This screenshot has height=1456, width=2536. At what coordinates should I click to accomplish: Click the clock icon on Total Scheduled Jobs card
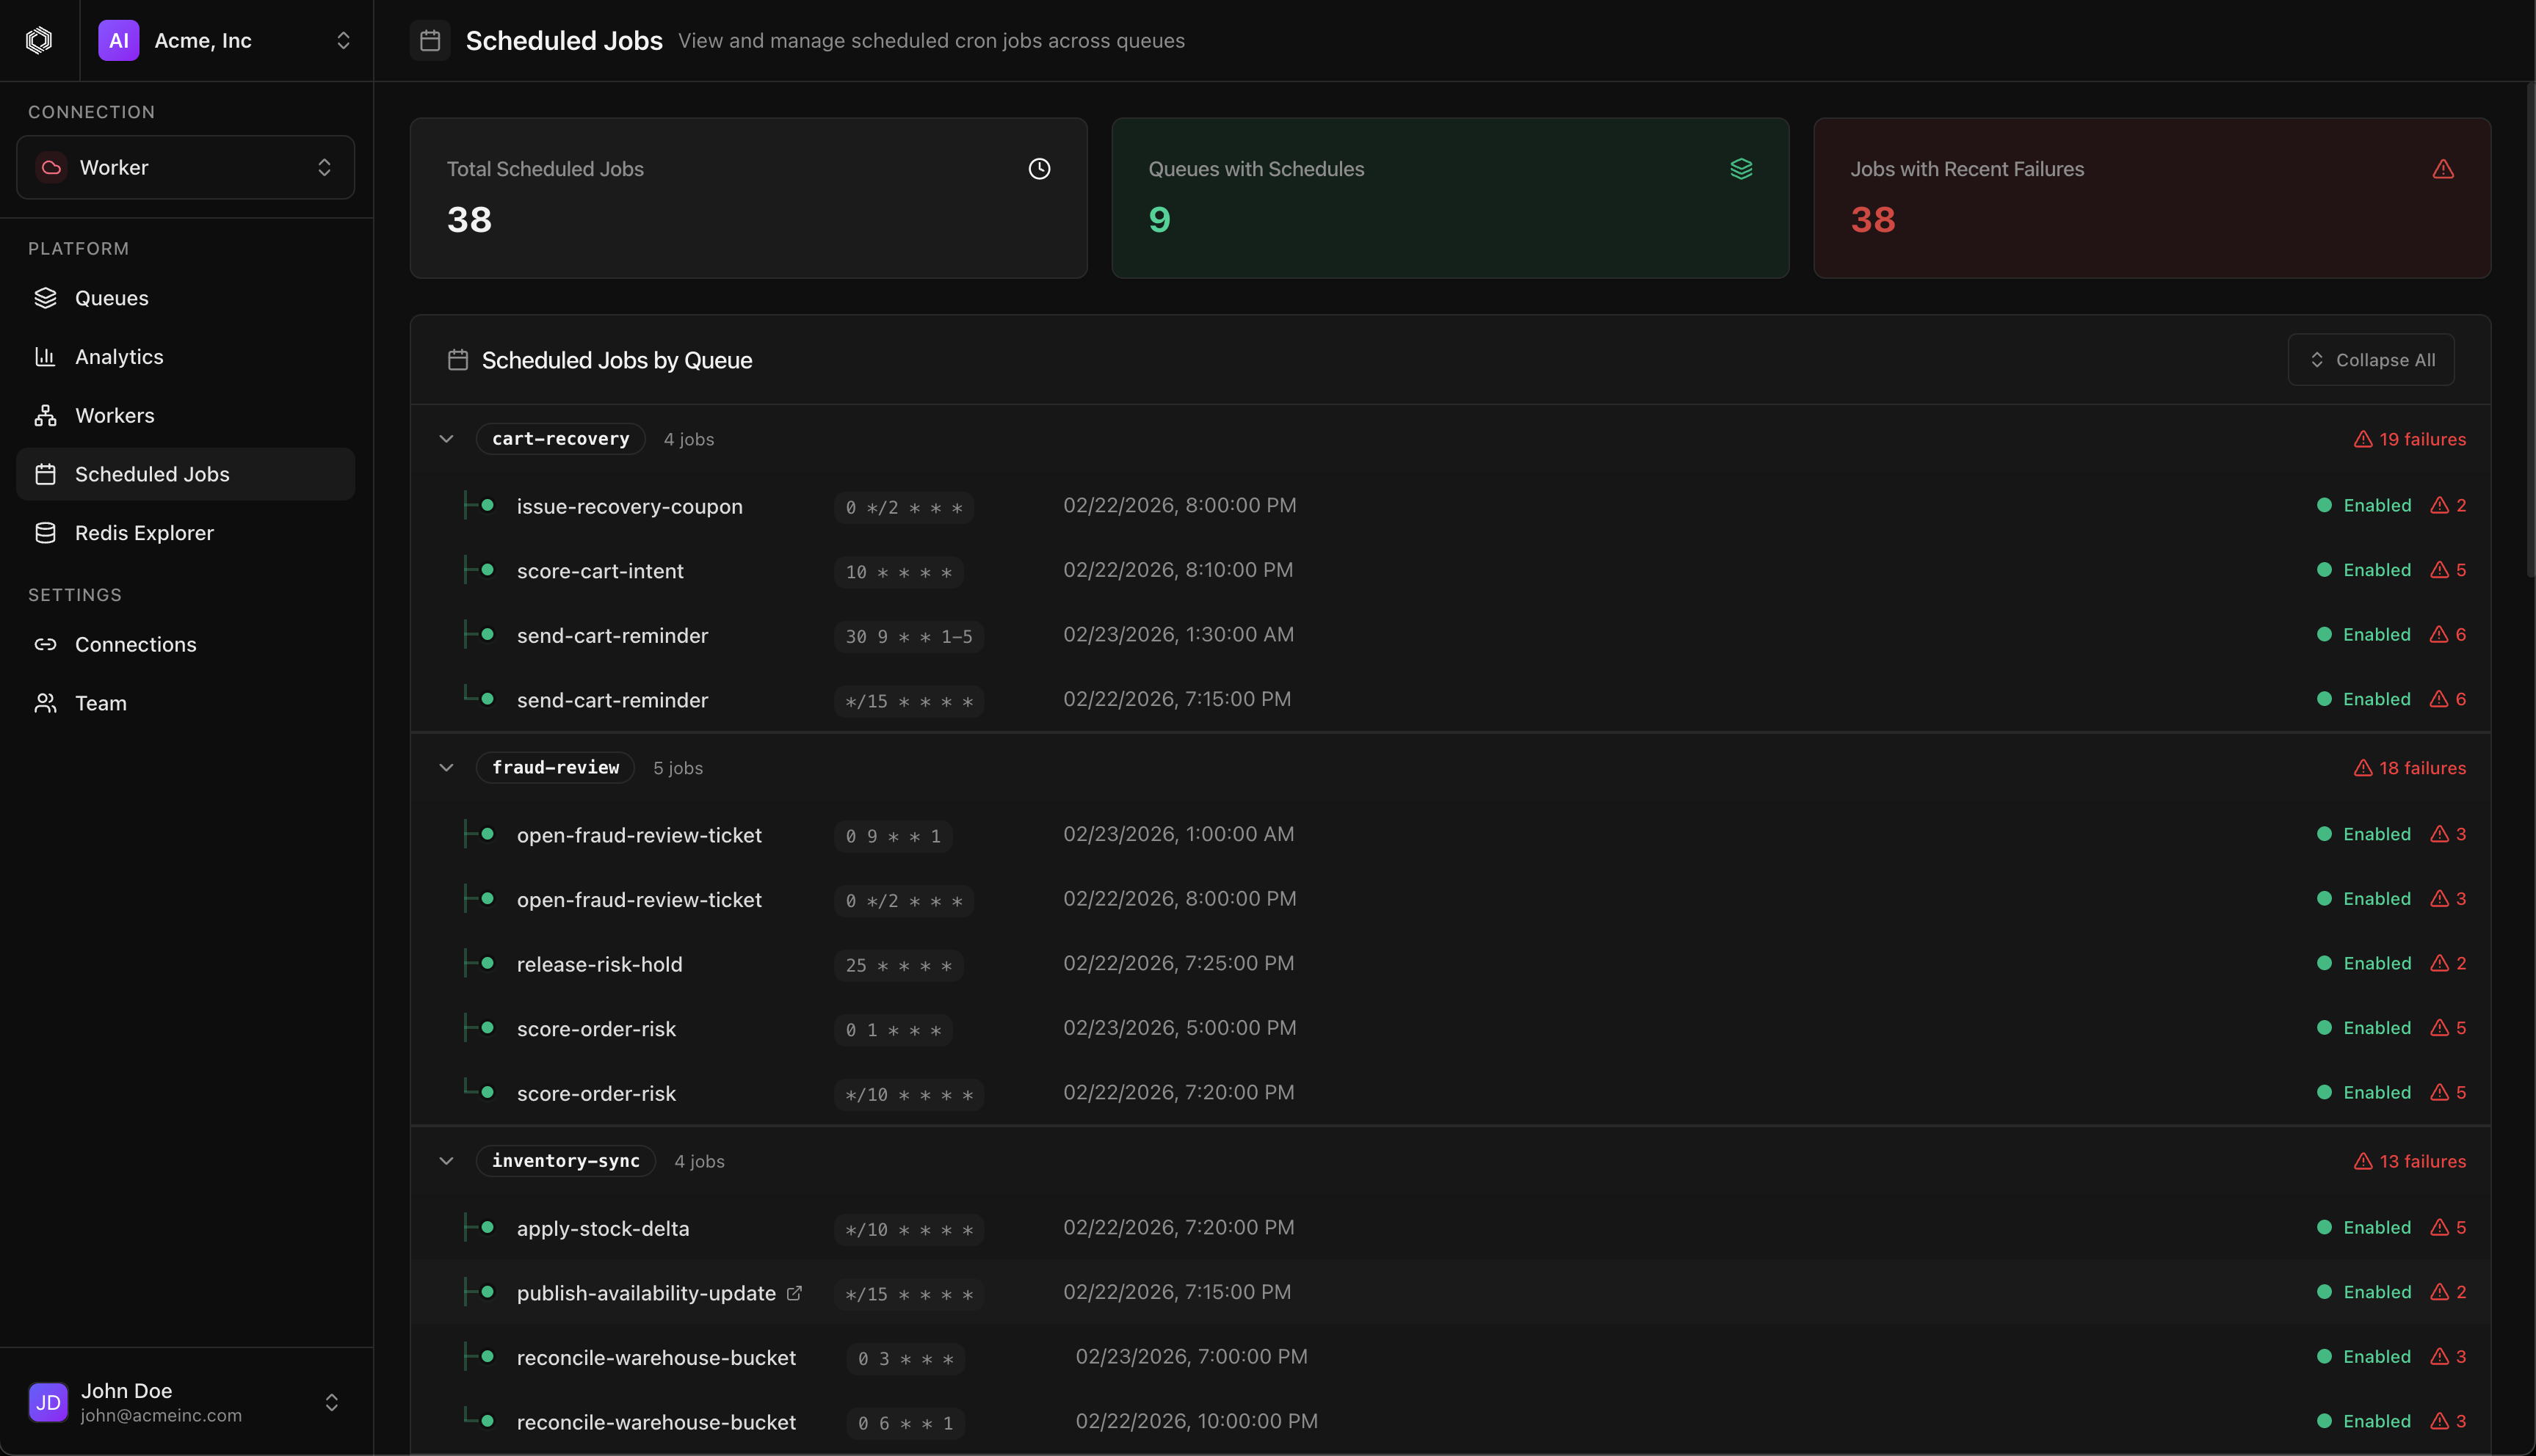[x=1038, y=169]
